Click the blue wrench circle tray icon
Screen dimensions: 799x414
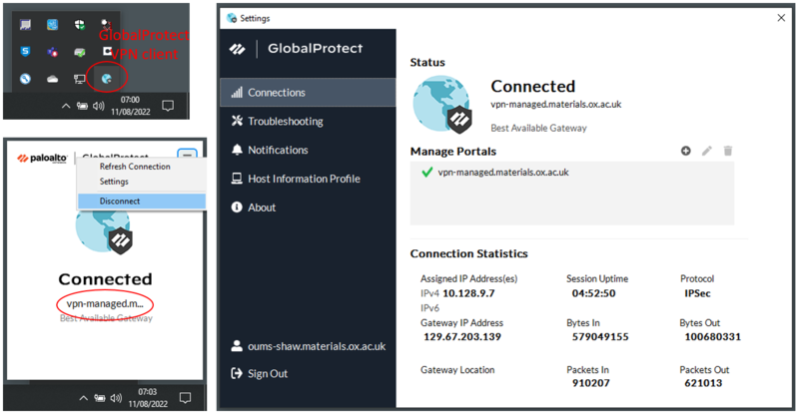click(x=25, y=79)
